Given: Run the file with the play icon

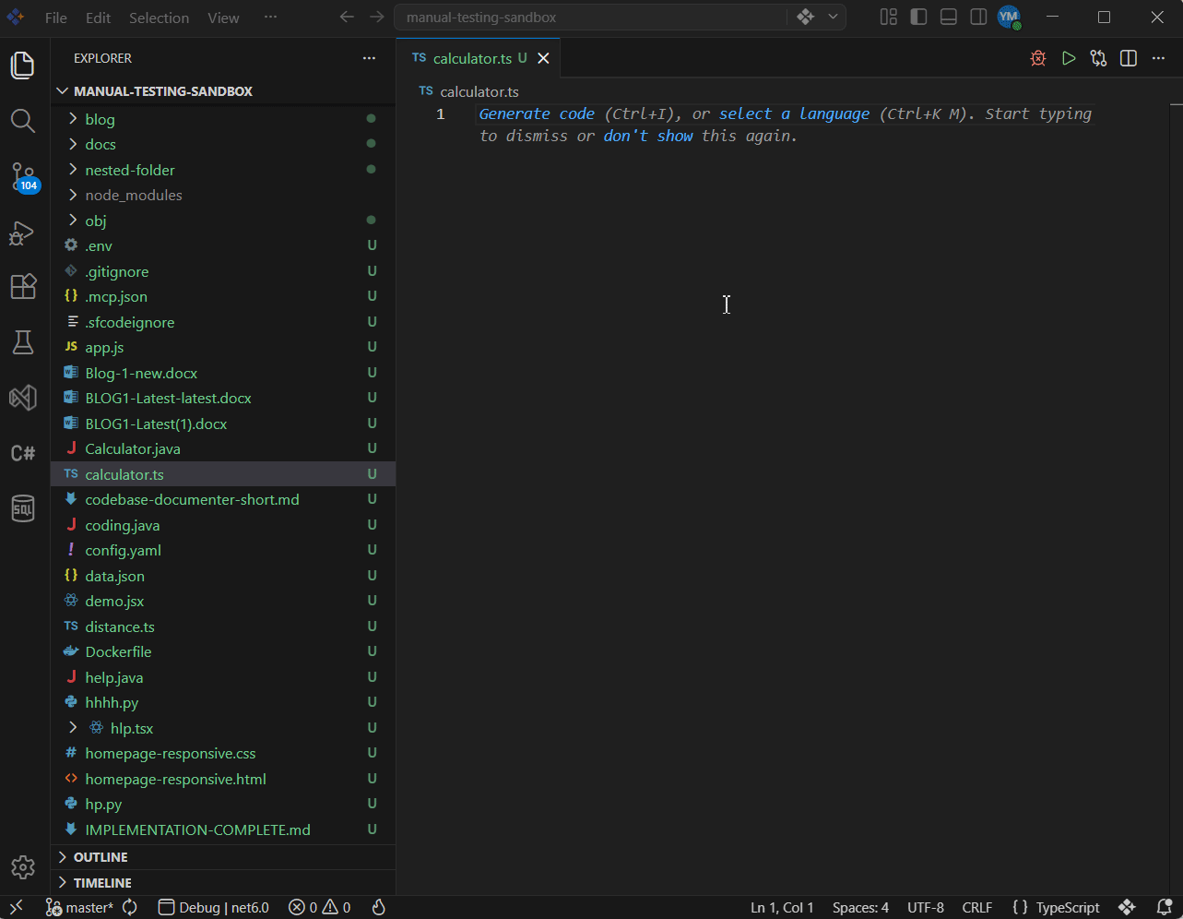Looking at the screenshot, I should coord(1069,58).
